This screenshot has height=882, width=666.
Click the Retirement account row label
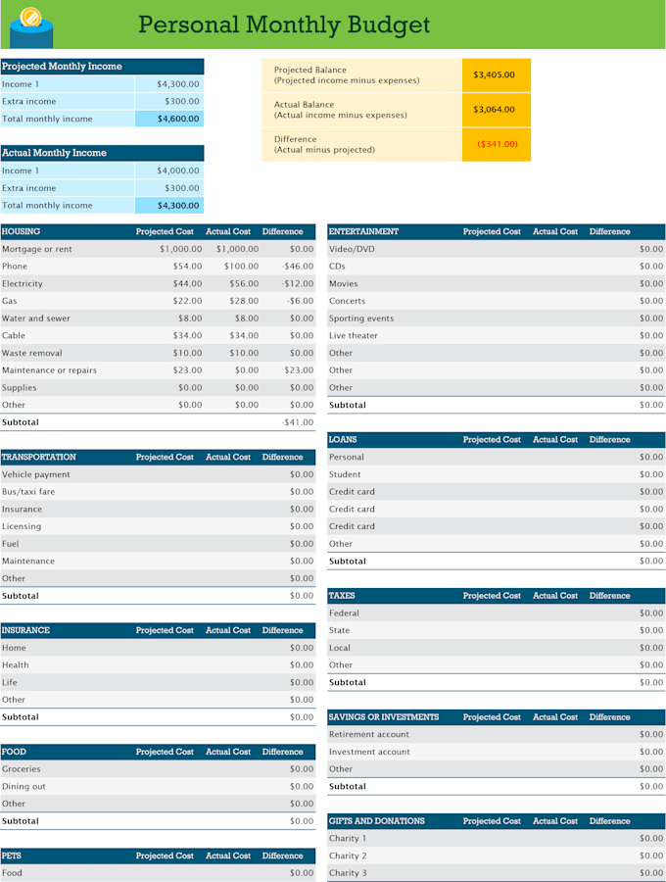[369, 735]
